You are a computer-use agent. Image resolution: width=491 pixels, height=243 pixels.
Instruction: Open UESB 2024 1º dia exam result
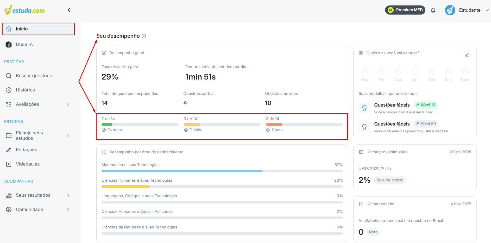pos(375,169)
